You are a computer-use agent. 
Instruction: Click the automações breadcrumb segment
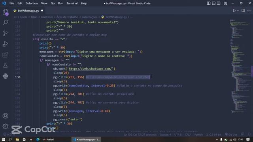coord(89,17)
